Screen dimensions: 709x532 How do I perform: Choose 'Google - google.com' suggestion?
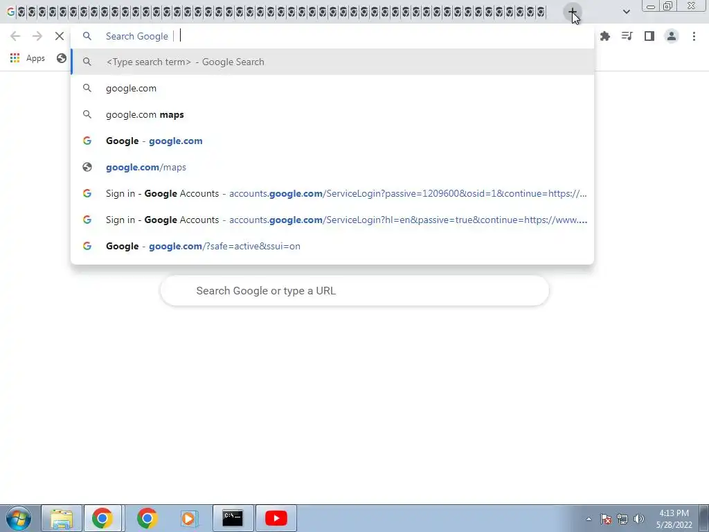(332, 141)
